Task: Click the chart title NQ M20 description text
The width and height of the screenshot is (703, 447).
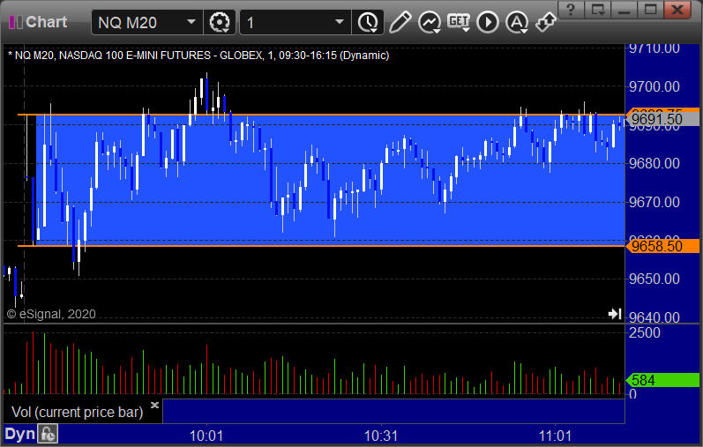Action: (x=198, y=56)
